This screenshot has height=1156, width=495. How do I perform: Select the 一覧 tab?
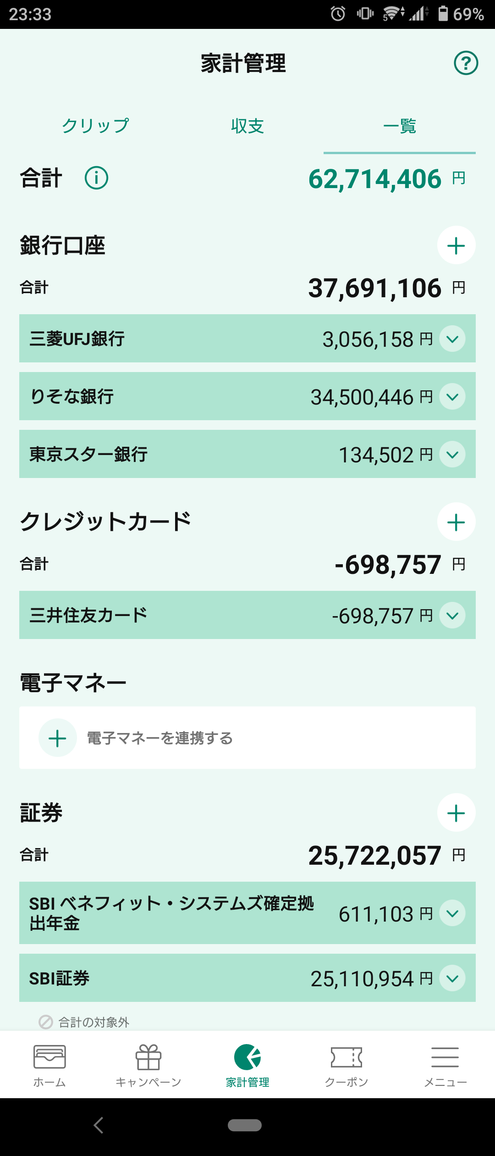coord(399,126)
